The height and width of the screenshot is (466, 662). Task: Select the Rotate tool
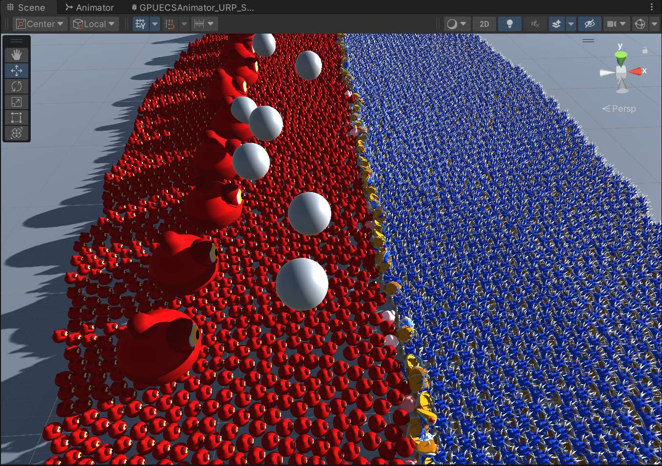(17, 86)
